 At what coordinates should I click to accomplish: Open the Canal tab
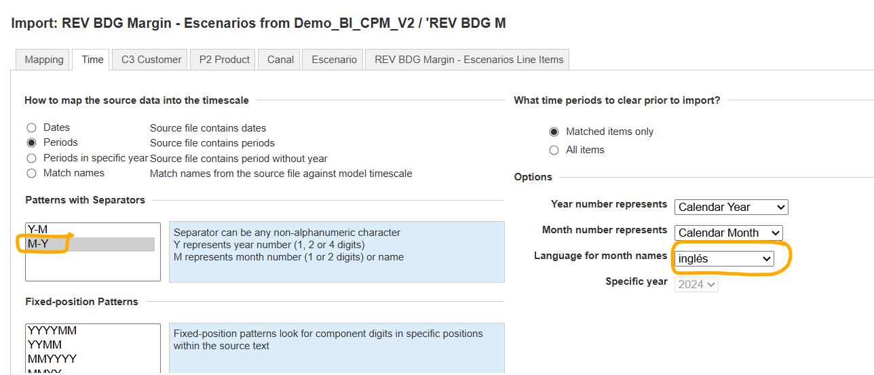pos(280,60)
